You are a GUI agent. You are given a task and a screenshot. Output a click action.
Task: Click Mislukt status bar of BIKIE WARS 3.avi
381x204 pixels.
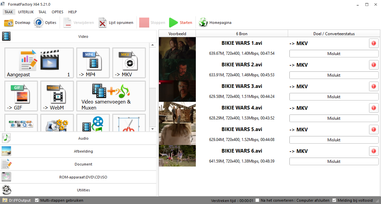coord(334,97)
